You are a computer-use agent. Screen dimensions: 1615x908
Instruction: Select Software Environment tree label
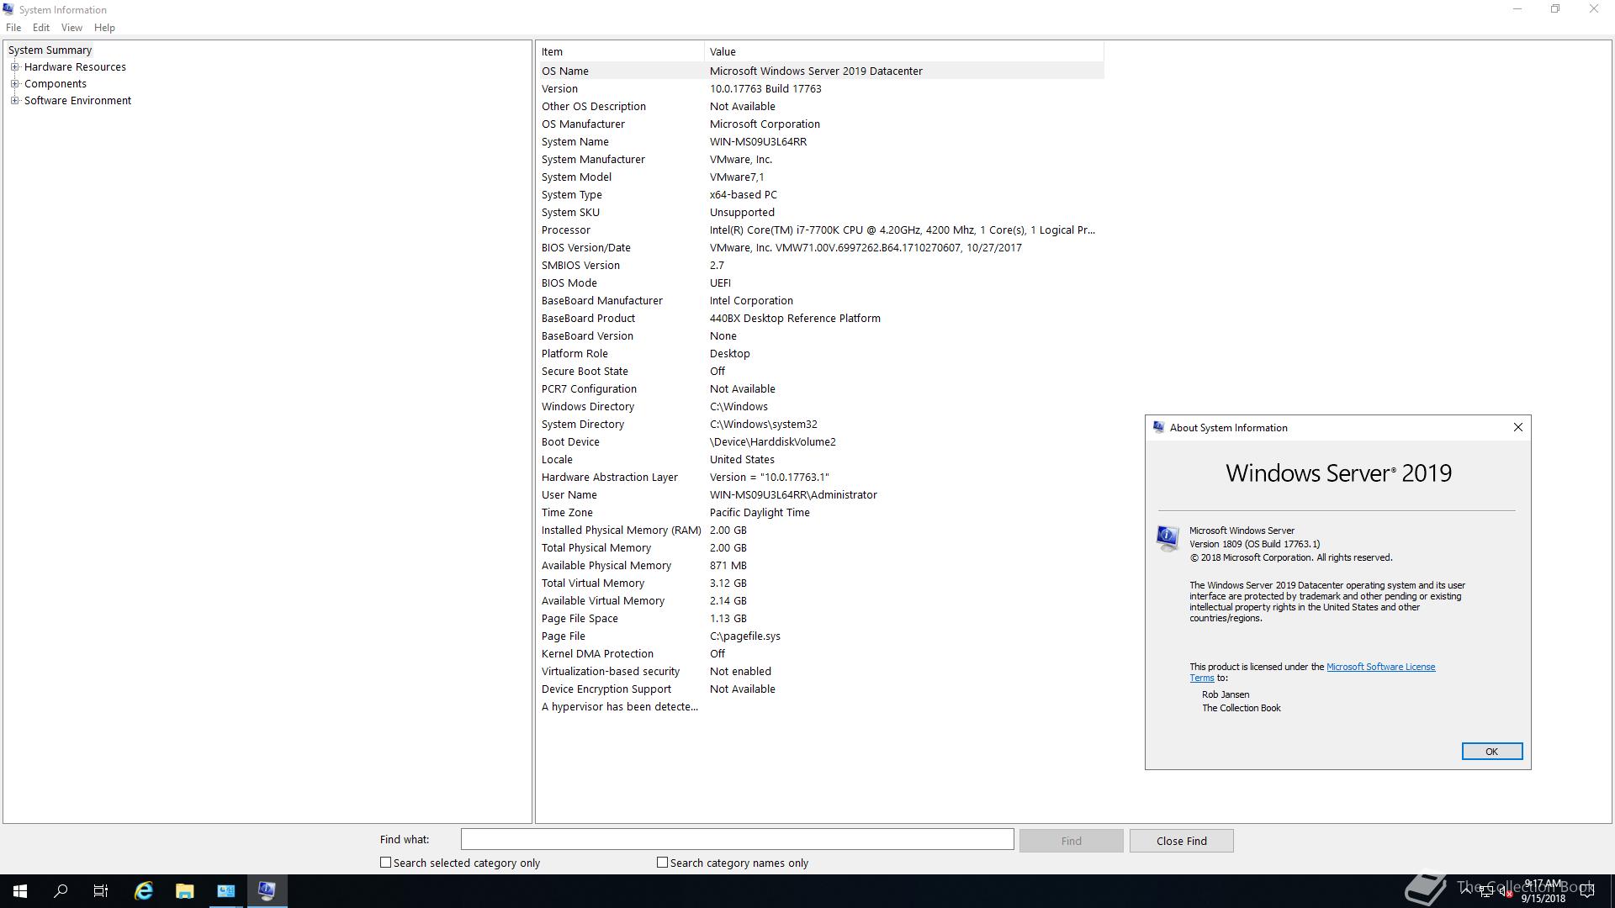point(77,100)
